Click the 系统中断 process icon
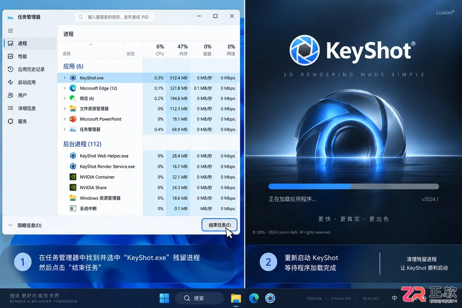Screen dimensions: 462x308 click(73, 208)
